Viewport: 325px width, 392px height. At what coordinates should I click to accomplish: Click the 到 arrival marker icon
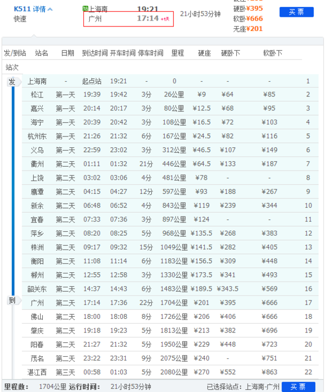[12, 300]
